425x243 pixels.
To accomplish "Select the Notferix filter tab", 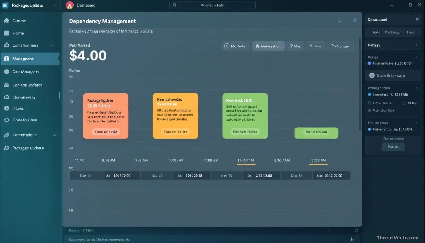I will tap(236, 46).
